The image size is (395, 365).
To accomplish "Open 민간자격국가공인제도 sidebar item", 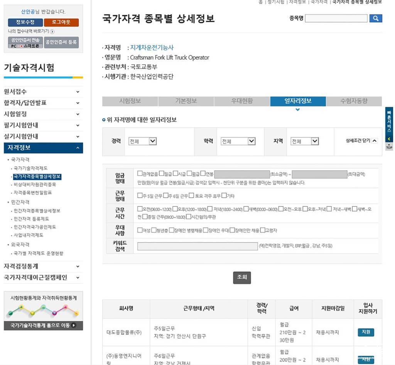I will [x=35, y=227].
